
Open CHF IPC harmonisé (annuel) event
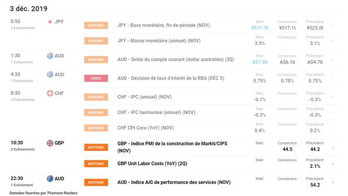coord(156,112)
